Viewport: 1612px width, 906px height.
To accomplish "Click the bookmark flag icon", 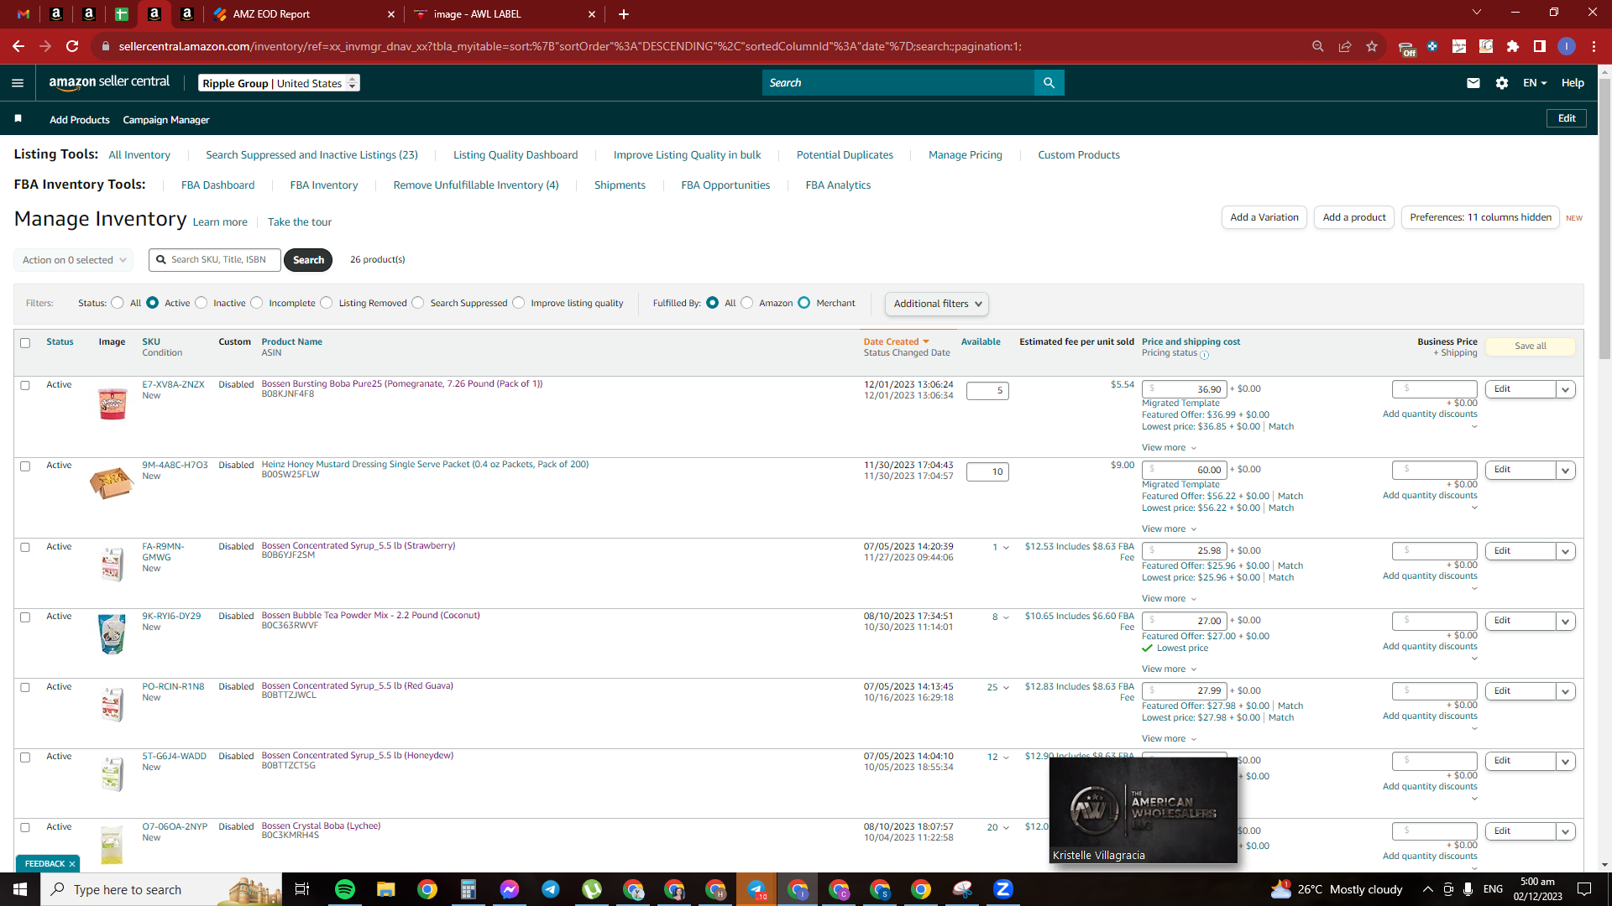I will (18, 119).
